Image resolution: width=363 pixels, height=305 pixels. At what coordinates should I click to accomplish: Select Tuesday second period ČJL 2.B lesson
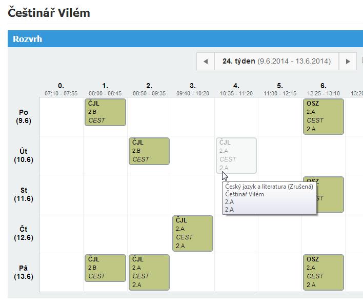pos(149,151)
